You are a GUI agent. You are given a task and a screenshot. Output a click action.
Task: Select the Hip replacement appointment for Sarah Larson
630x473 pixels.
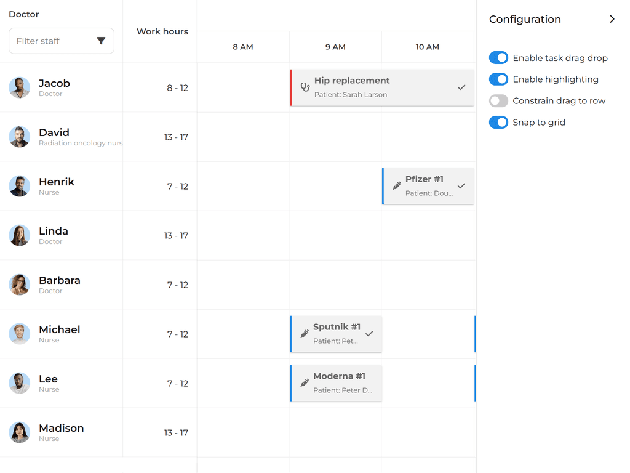pyautogui.click(x=369, y=87)
